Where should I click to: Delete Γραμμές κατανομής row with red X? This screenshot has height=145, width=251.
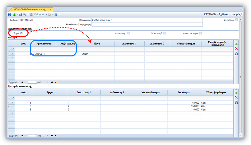click(x=236, y=97)
